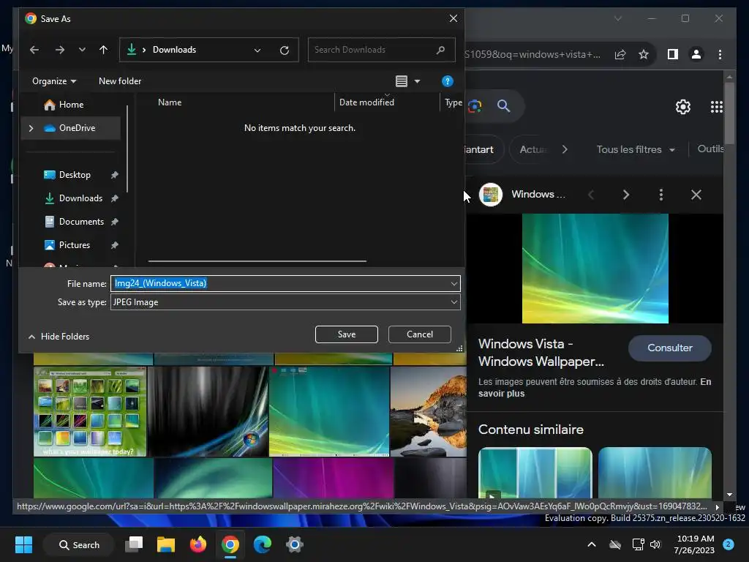This screenshot has width=749, height=562.
Task: Open Task View on taskbar
Action: [135, 544]
